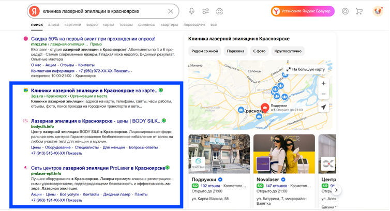
Task: Open the shopping cart icon
Action: point(359,11)
